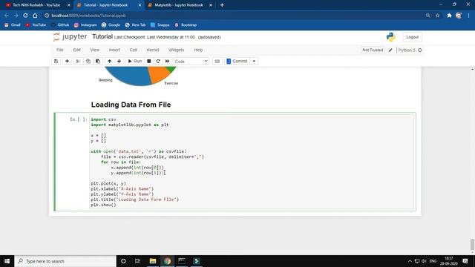
Task: Open the notification center icon
Action: click(465, 261)
